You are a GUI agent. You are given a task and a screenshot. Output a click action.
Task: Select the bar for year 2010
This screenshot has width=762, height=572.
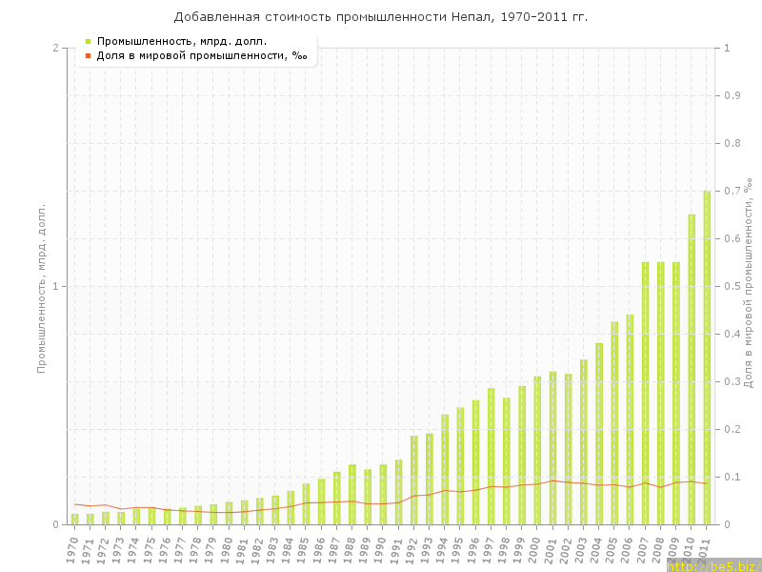tap(692, 370)
